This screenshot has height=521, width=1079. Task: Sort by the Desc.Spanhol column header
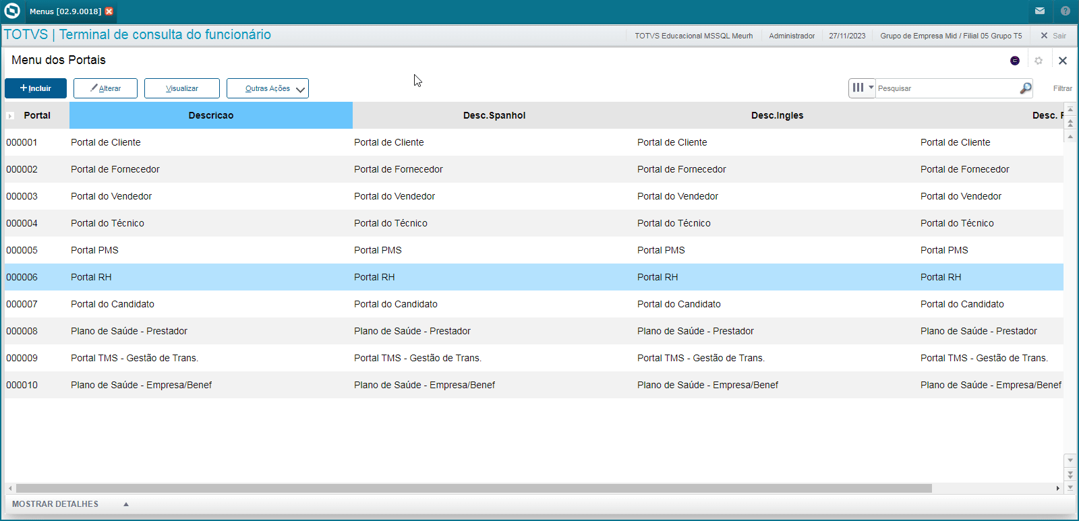click(x=494, y=115)
